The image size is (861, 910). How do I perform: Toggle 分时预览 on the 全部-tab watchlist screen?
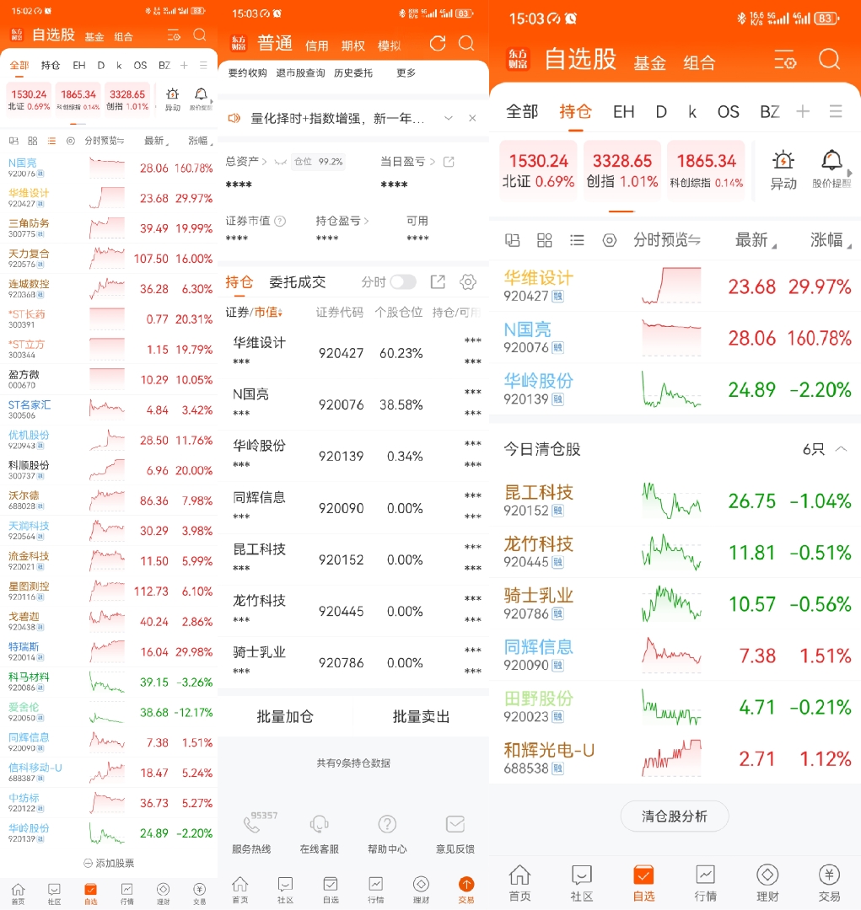pos(105,141)
